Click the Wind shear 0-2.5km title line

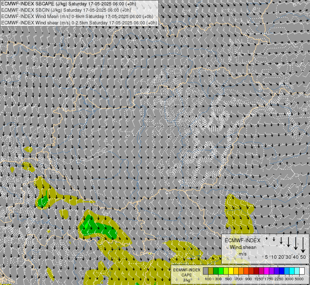[x=79, y=23]
